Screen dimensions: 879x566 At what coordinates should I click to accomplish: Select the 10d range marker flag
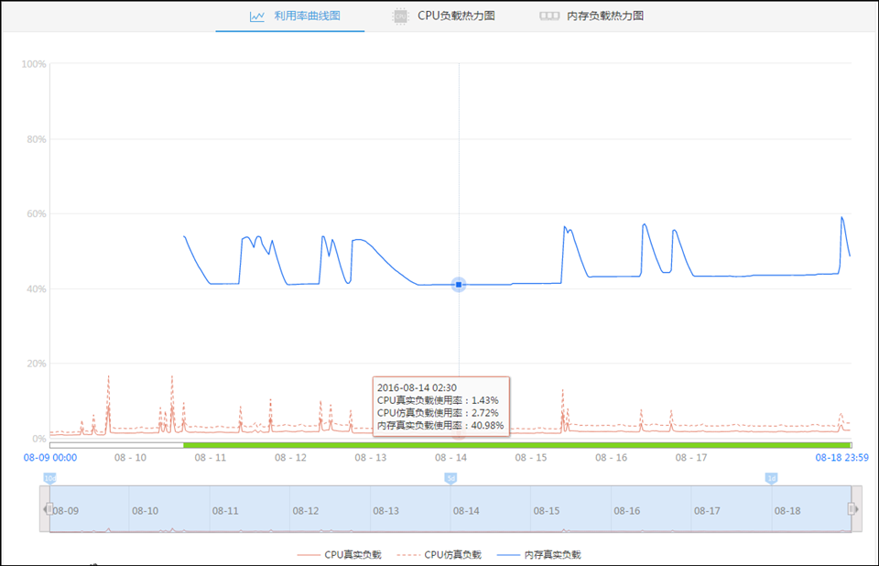pyautogui.click(x=49, y=478)
